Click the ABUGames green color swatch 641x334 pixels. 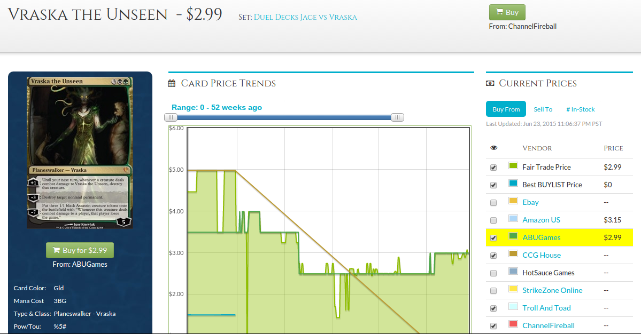pyautogui.click(x=513, y=236)
